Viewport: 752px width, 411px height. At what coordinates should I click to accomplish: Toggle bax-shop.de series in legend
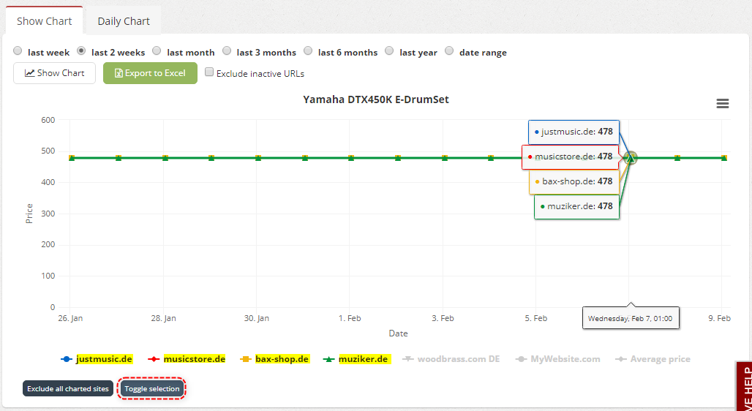tap(275, 359)
